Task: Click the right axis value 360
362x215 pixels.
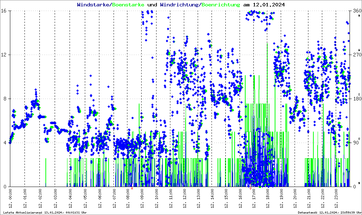Action: [x=357, y=11]
